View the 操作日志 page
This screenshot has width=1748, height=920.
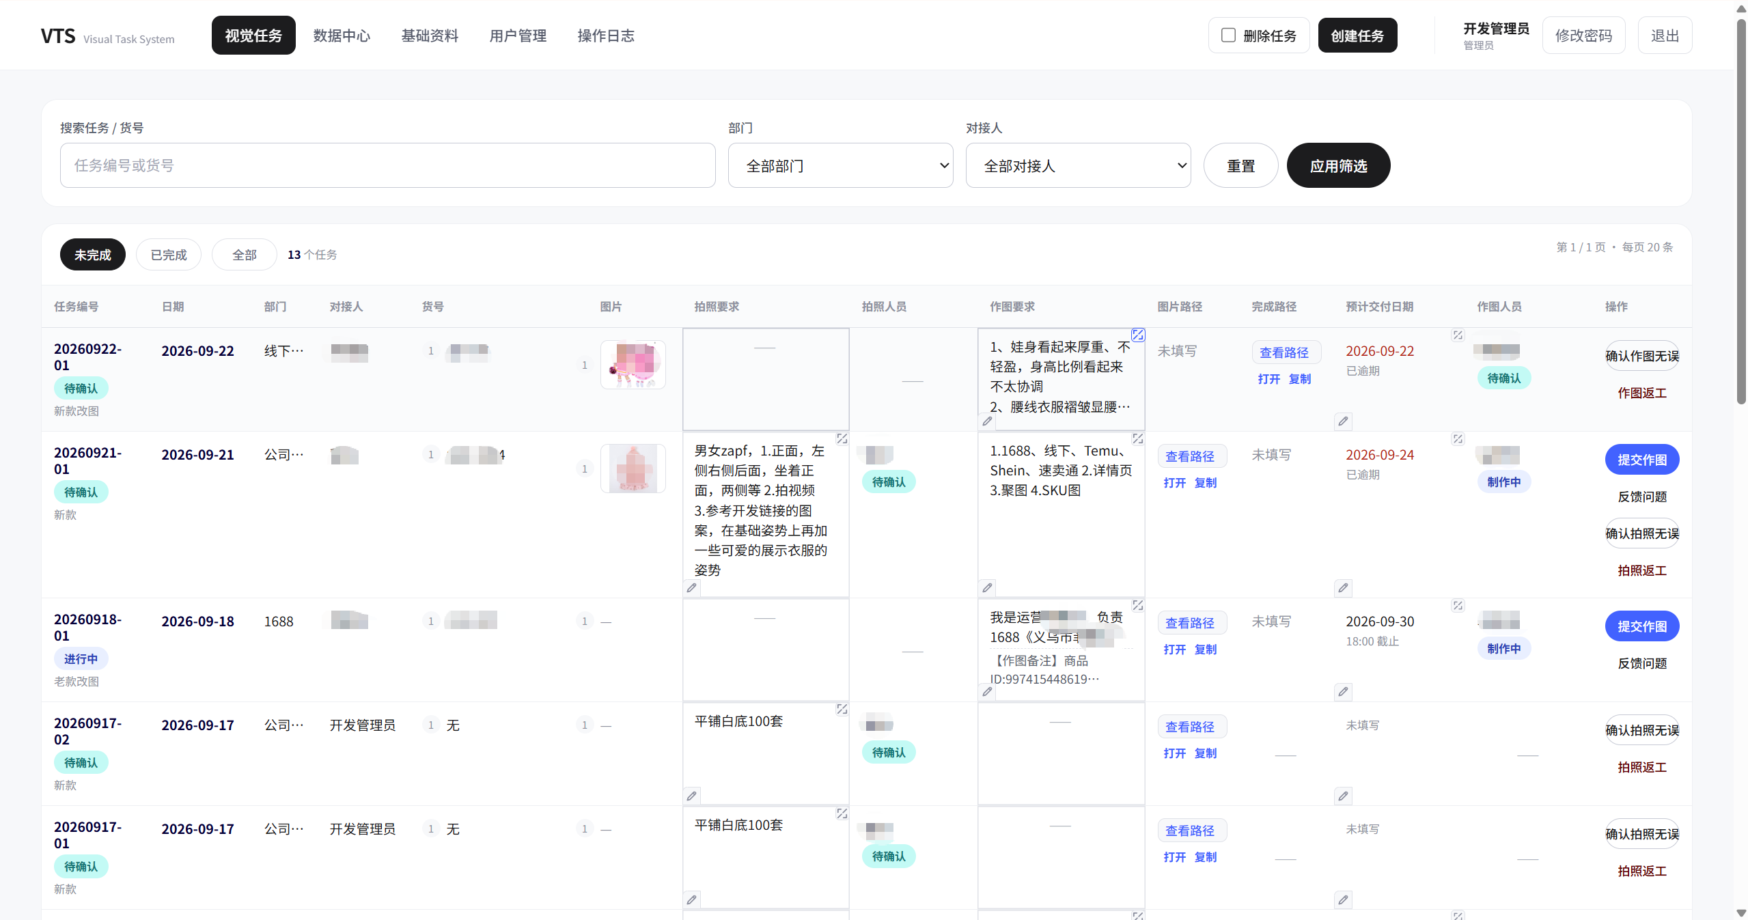click(606, 36)
